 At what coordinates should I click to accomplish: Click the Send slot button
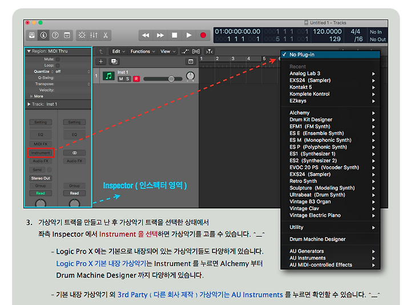coord(37,170)
